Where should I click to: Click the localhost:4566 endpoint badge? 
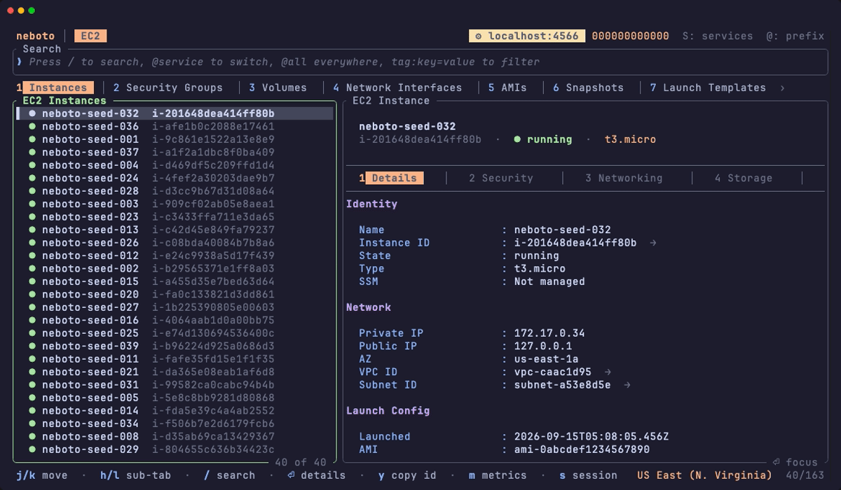[527, 36]
